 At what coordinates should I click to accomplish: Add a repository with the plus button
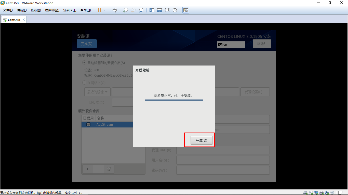click(x=88, y=169)
